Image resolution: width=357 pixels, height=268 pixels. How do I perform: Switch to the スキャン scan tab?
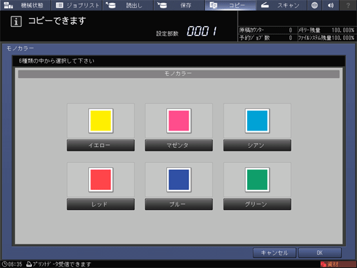point(281,5)
